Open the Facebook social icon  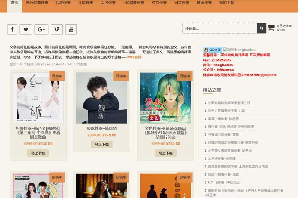pos(12,29)
